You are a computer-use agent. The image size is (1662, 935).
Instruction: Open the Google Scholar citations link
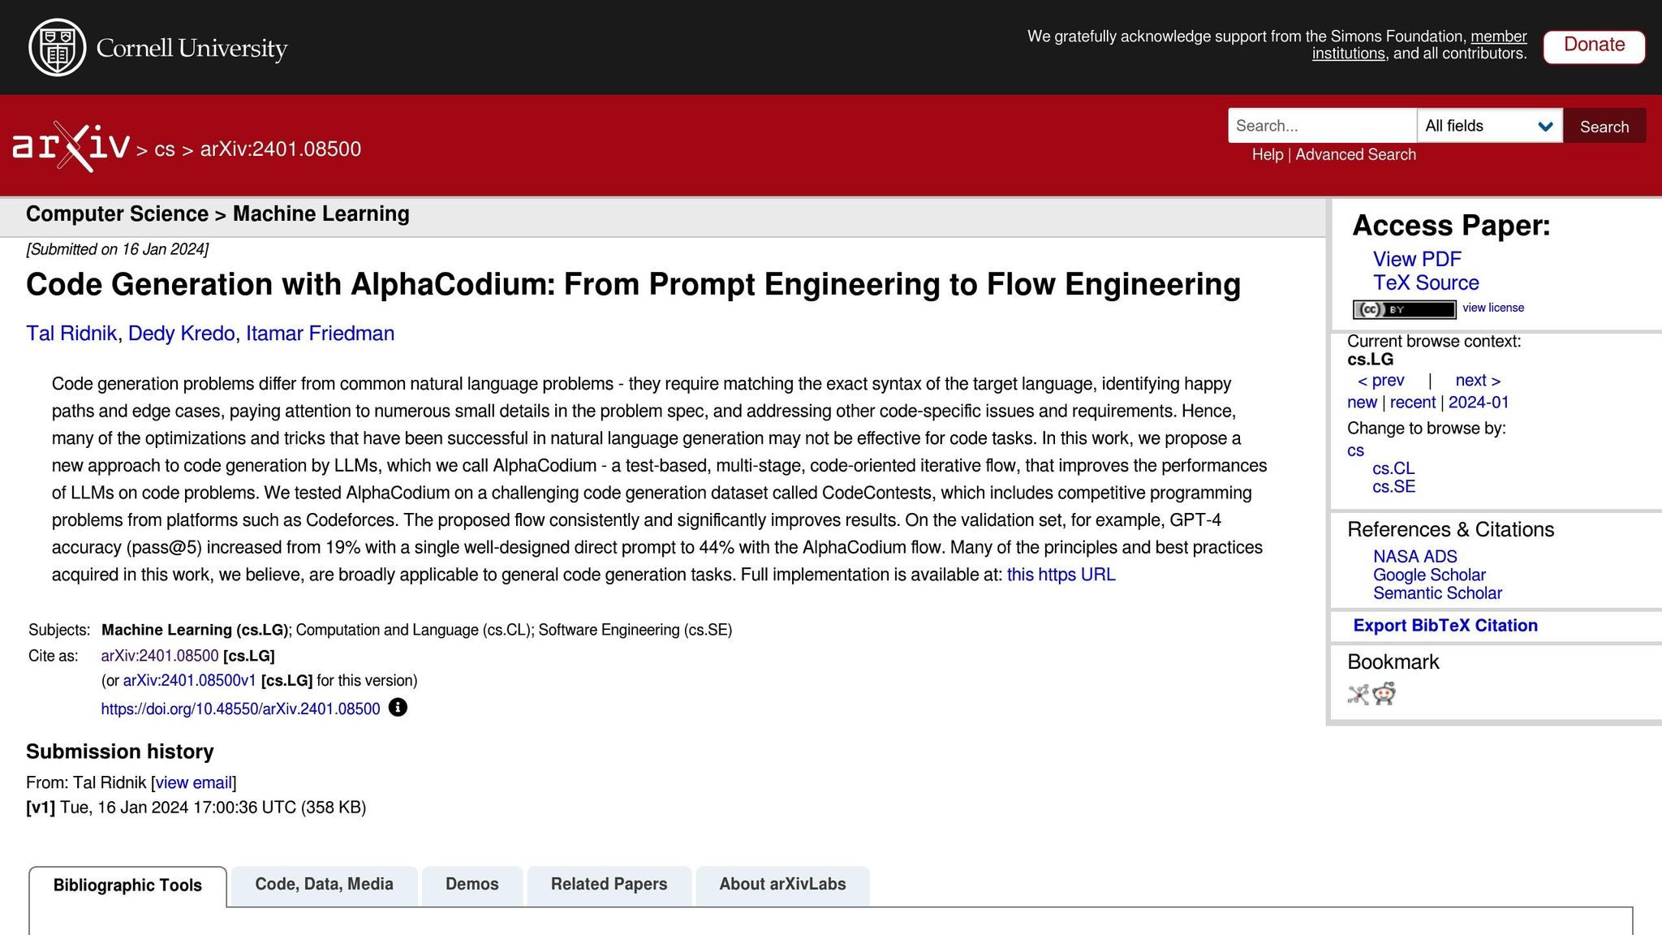(1429, 575)
